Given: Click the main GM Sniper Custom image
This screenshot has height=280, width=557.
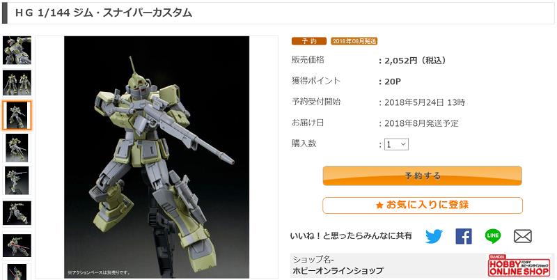Looking at the screenshot, I should click(157, 157).
